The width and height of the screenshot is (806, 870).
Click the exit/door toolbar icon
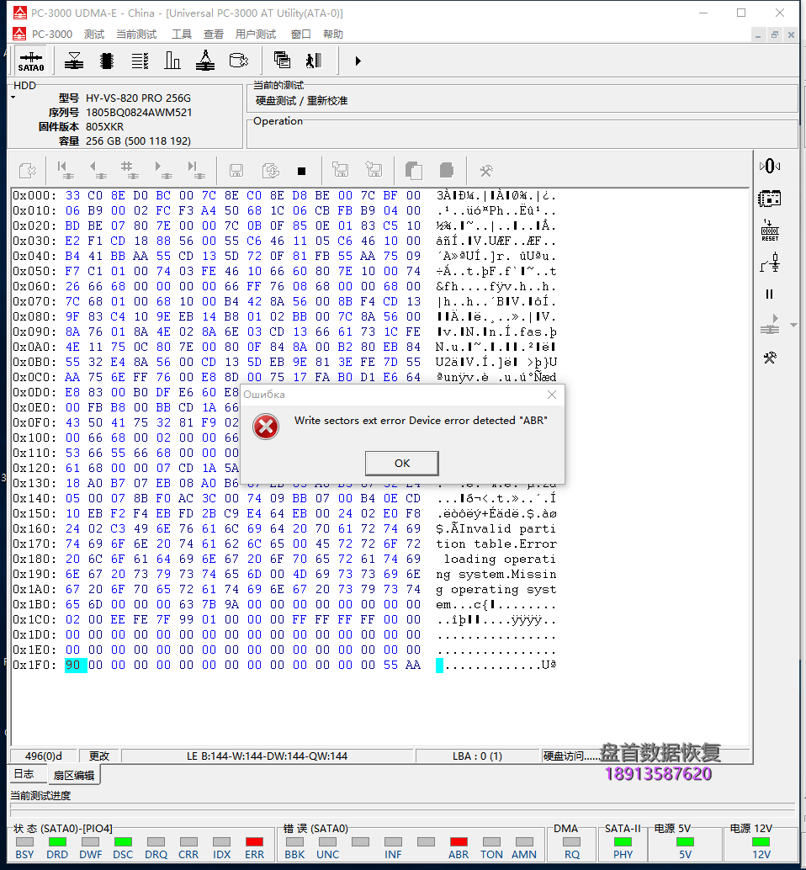click(314, 61)
